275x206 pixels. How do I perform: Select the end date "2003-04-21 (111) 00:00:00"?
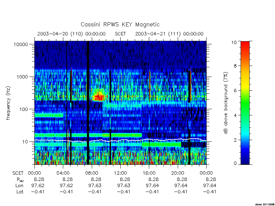169,34
